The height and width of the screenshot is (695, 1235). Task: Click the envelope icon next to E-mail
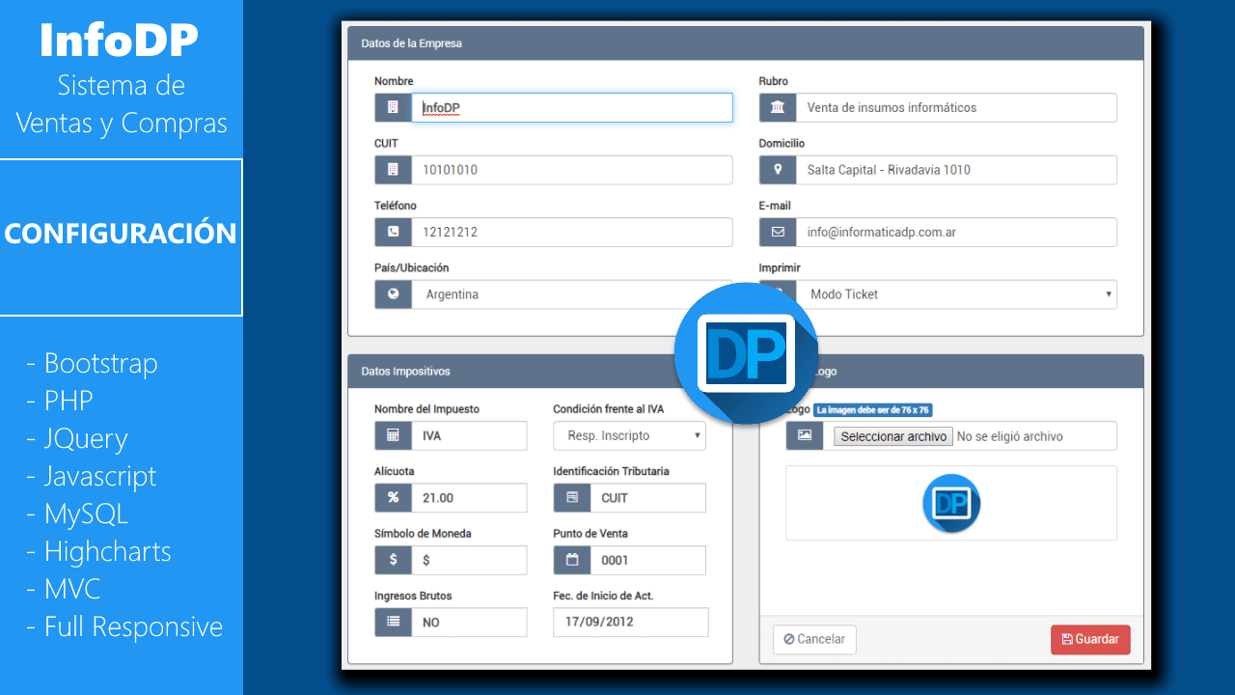(778, 233)
